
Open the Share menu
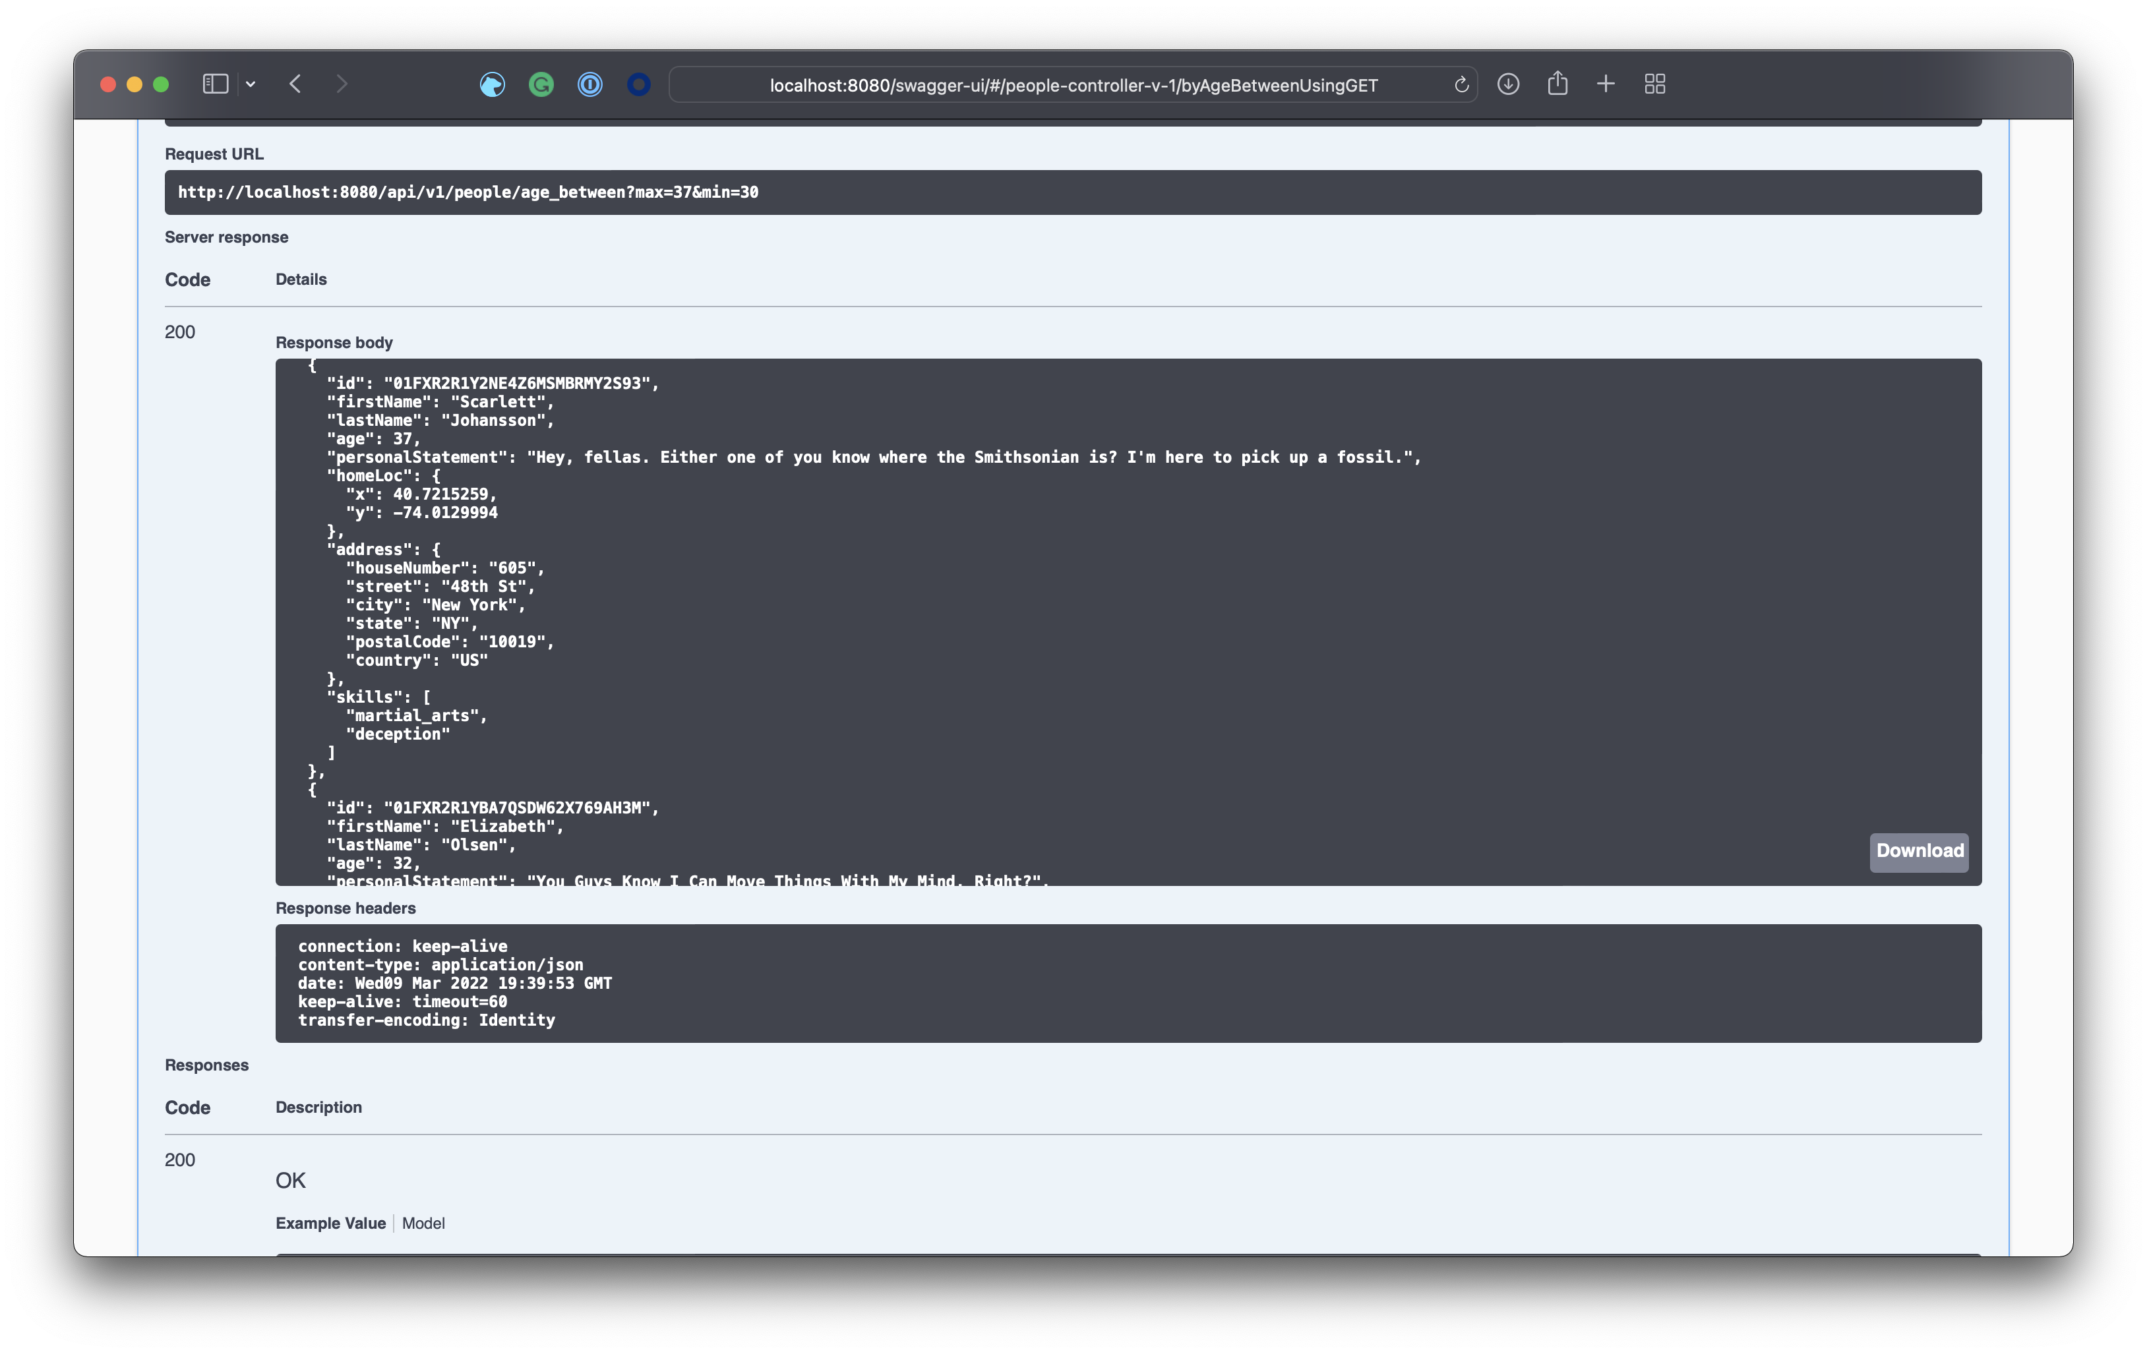pos(1557,84)
